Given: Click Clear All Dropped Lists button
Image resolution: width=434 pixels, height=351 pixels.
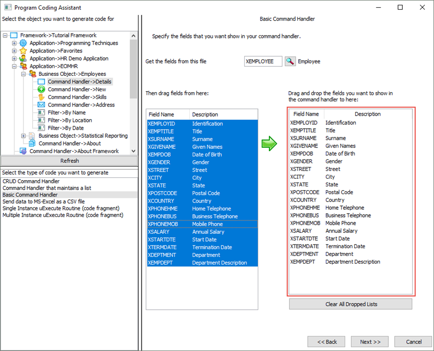Looking at the screenshot, I should (x=350, y=304).
